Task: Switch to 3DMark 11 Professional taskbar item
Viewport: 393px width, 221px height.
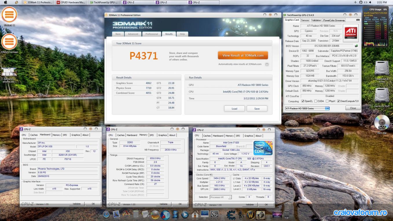Action: [38, 2]
